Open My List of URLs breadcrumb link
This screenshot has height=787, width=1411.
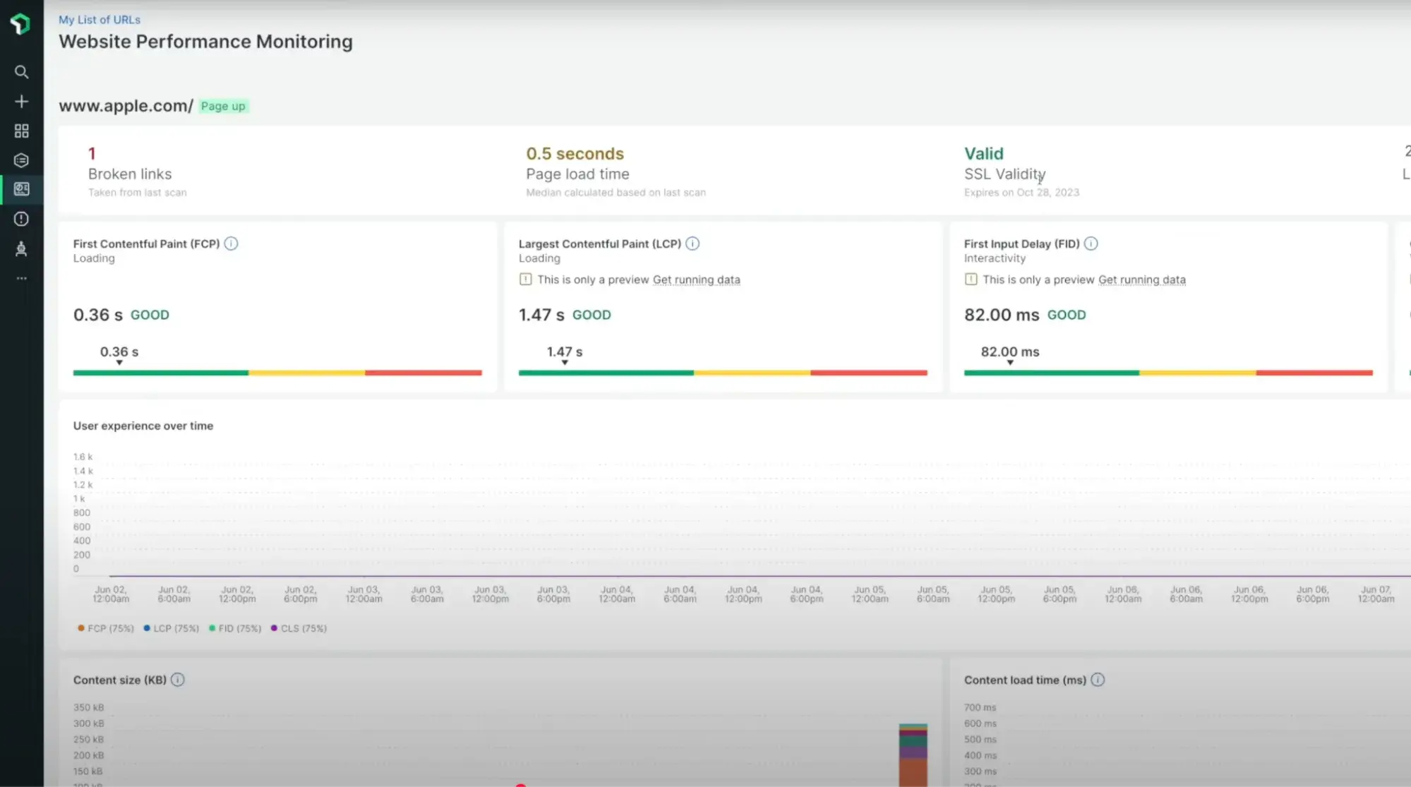(x=100, y=20)
